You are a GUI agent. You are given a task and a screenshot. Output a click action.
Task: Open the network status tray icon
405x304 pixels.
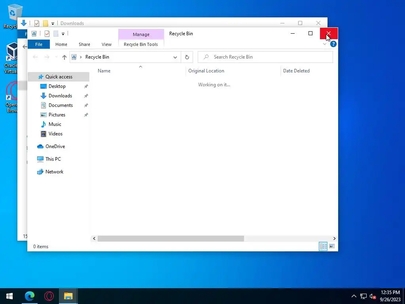pyautogui.click(x=363, y=296)
